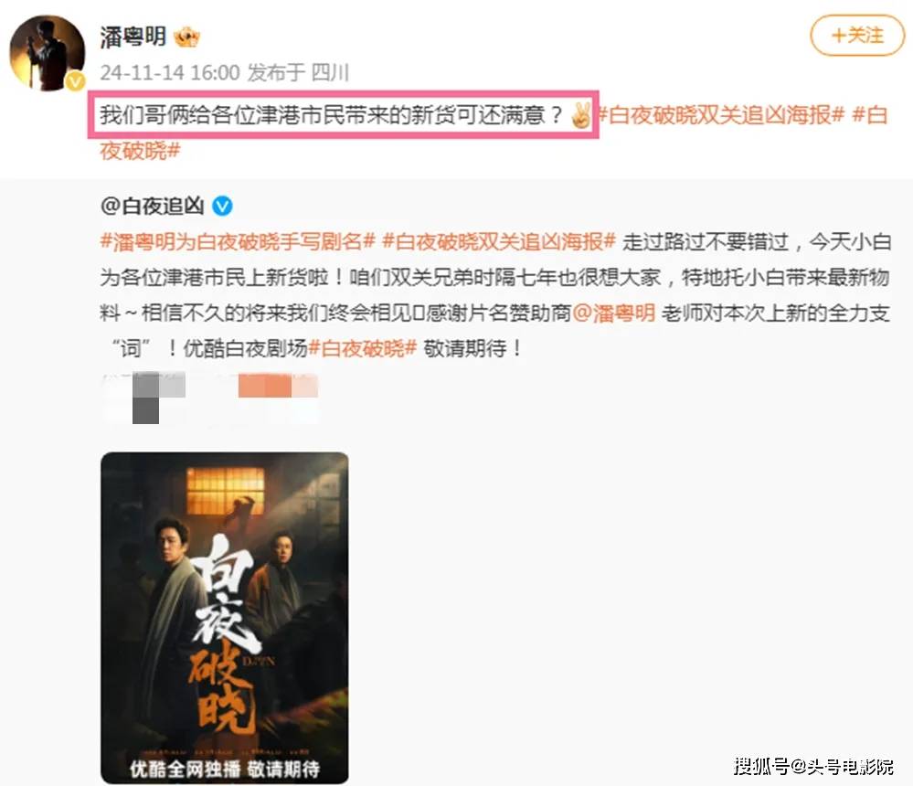
Task: Open #白夜破晓双关追凶海报# in the reposted text
Action: click(498, 241)
